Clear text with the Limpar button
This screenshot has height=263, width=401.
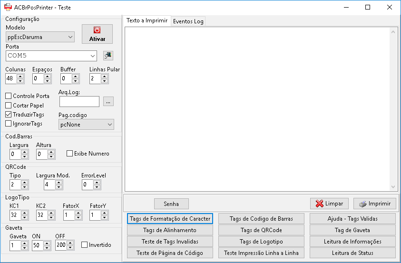329,204
